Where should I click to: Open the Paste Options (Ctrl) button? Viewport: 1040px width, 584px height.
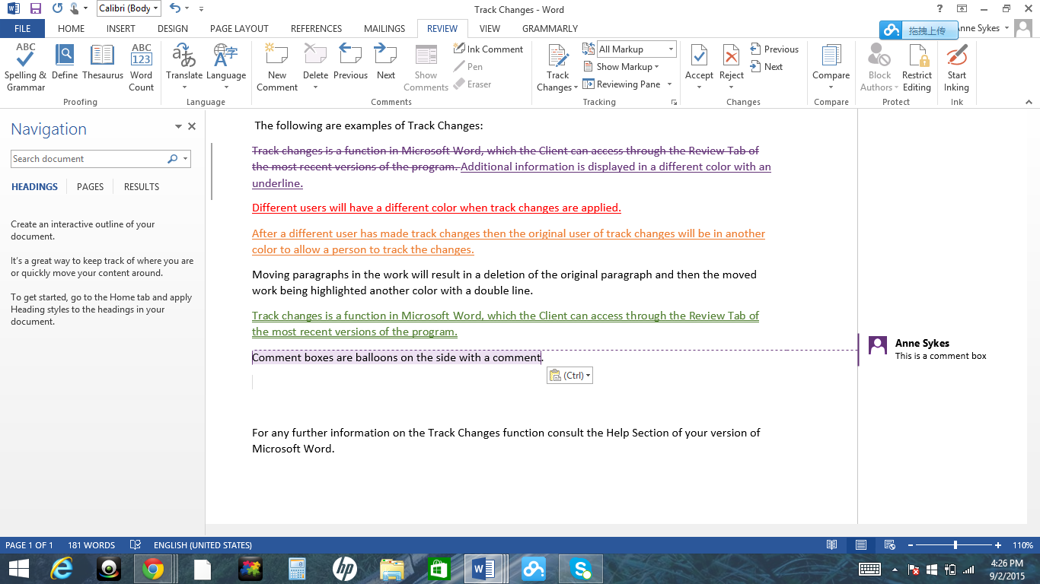click(569, 375)
